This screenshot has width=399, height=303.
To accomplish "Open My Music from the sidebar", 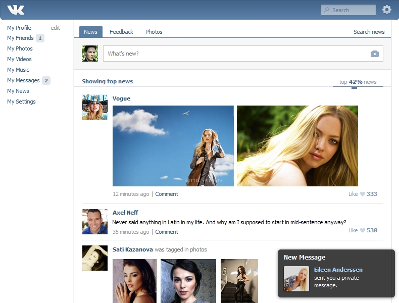I will (18, 70).
